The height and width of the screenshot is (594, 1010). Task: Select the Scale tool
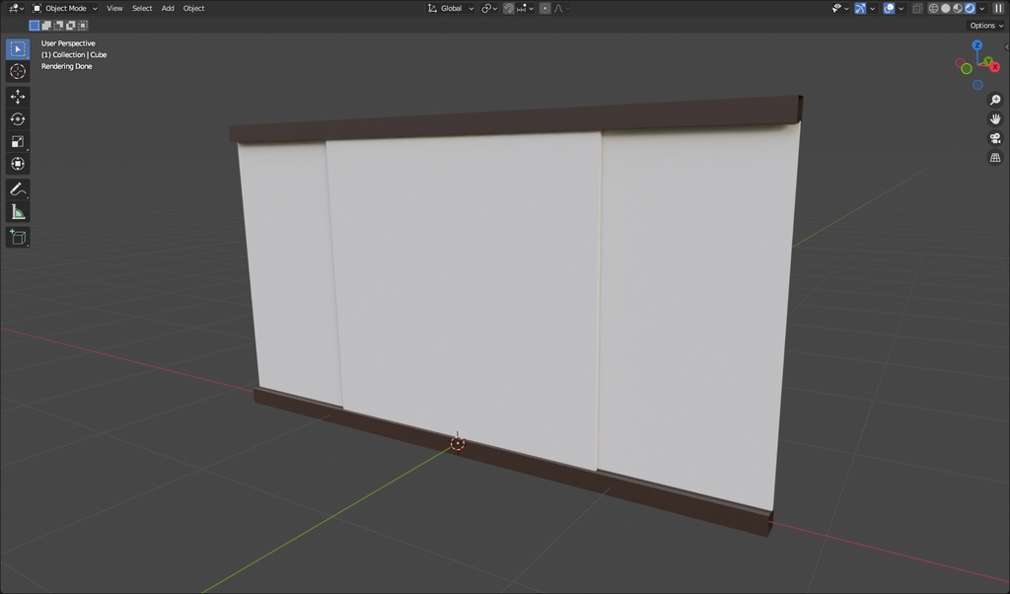18,142
